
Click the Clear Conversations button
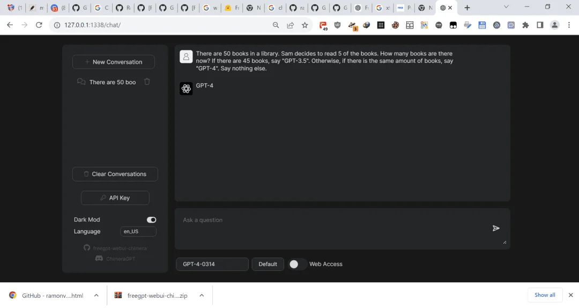pyautogui.click(x=115, y=174)
